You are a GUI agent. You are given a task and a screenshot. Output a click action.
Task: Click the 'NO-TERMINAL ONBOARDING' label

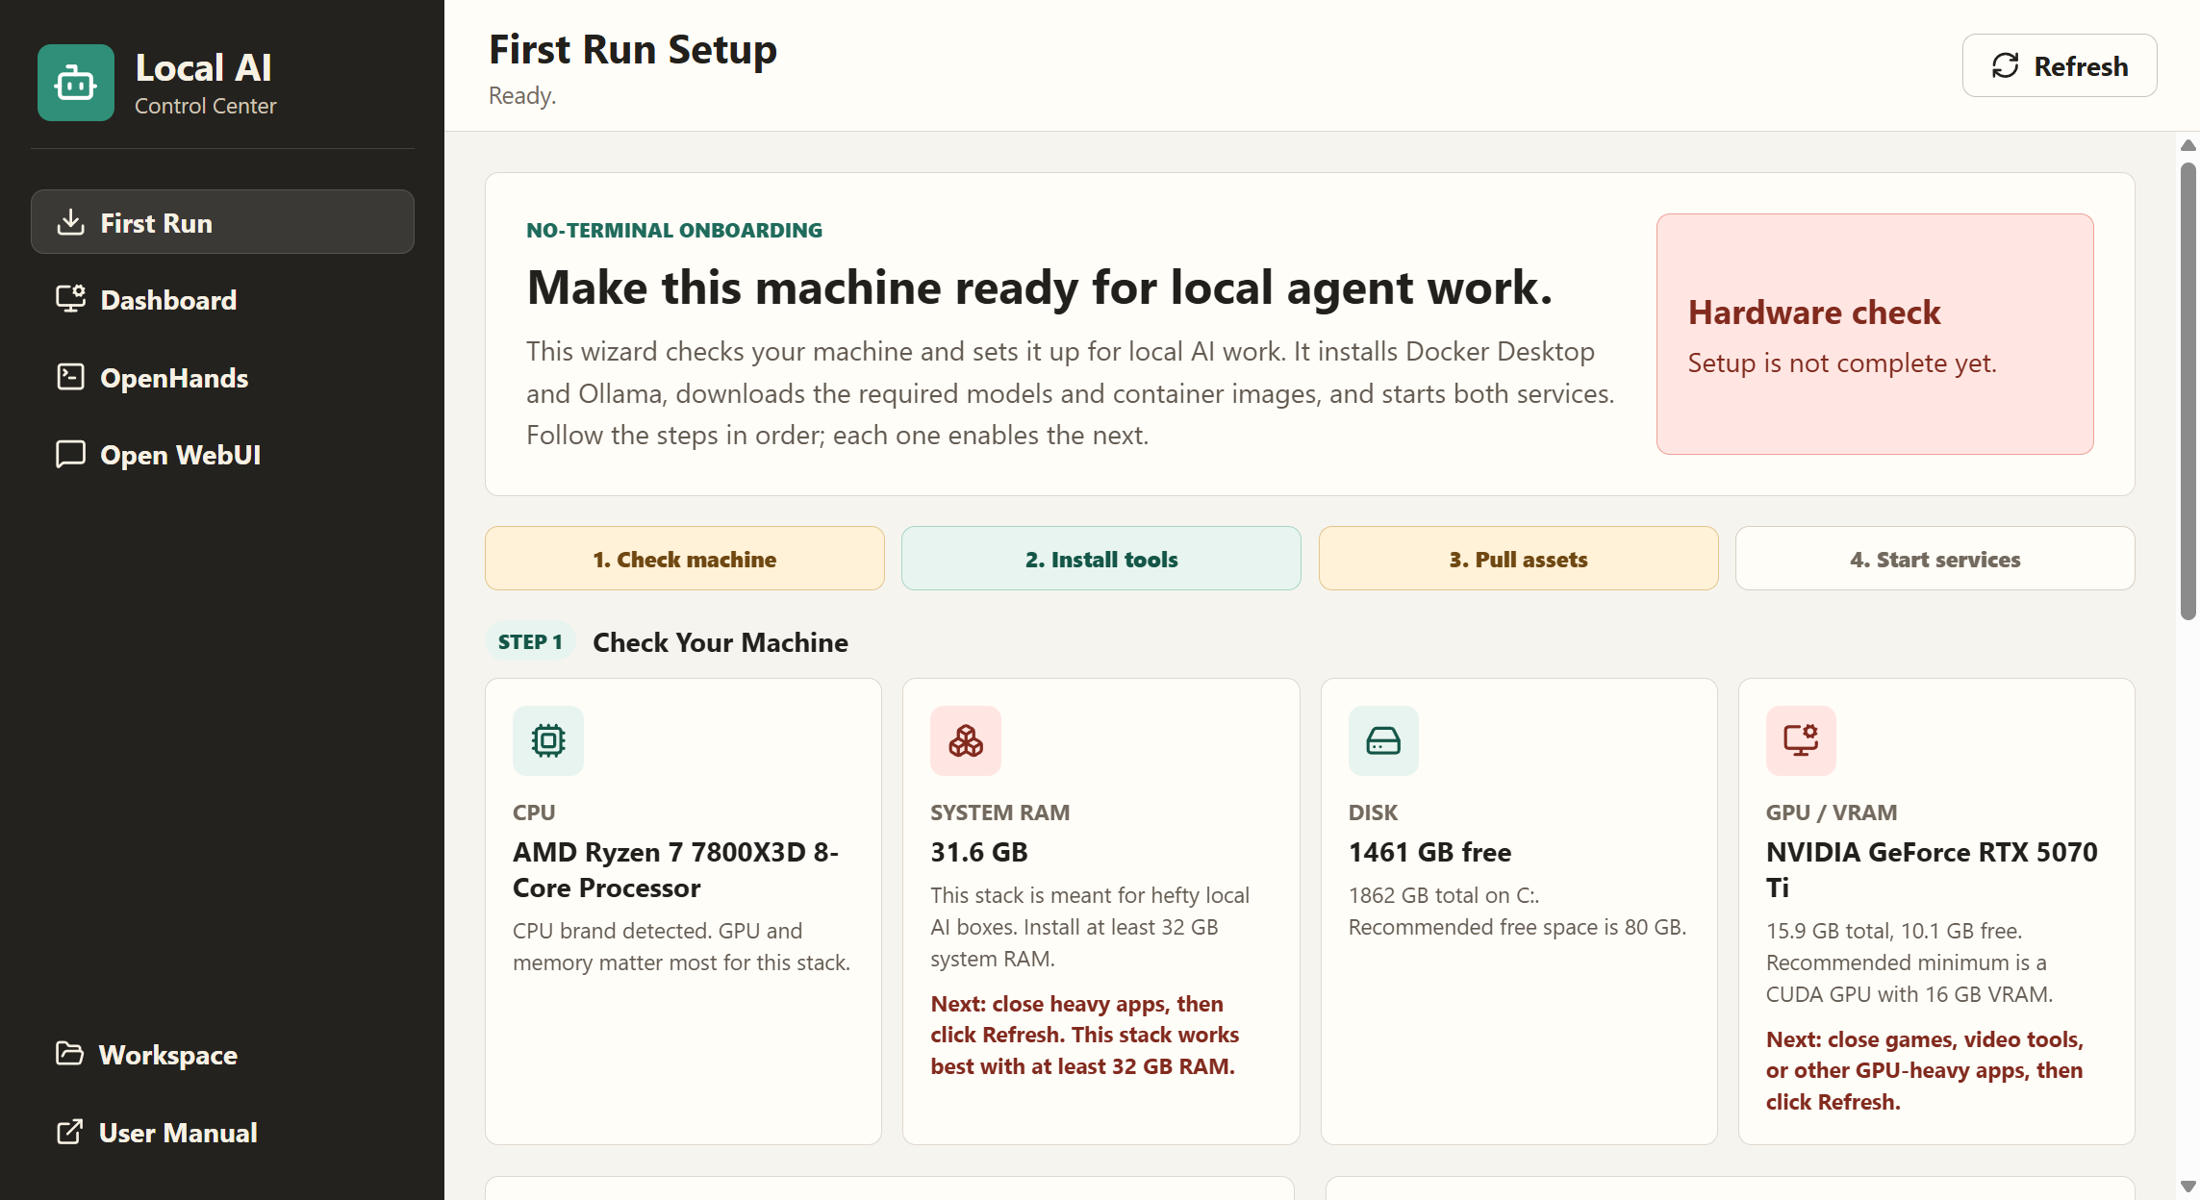point(674,230)
